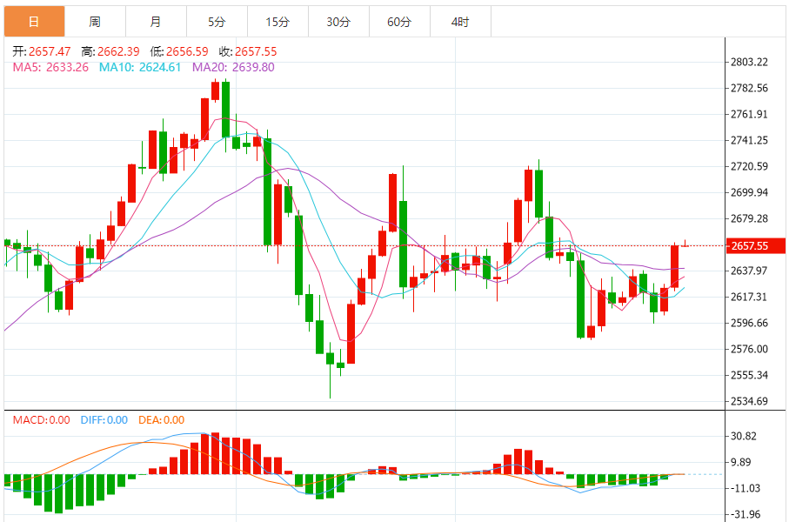This screenshot has height=522, width=789.
Task: Click the 2555.34 price axis label
Action: [x=749, y=375]
